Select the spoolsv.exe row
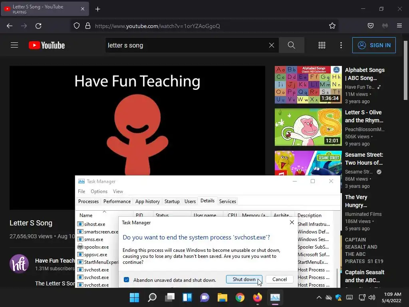The image size is (409, 307). (x=98, y=247)
